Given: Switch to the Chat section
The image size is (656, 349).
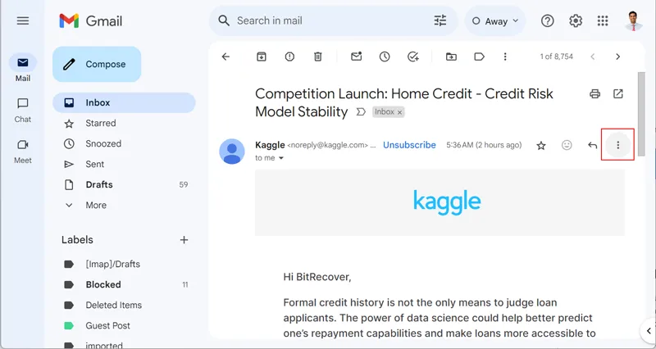Looking at the screenshot, I should 23,111.
